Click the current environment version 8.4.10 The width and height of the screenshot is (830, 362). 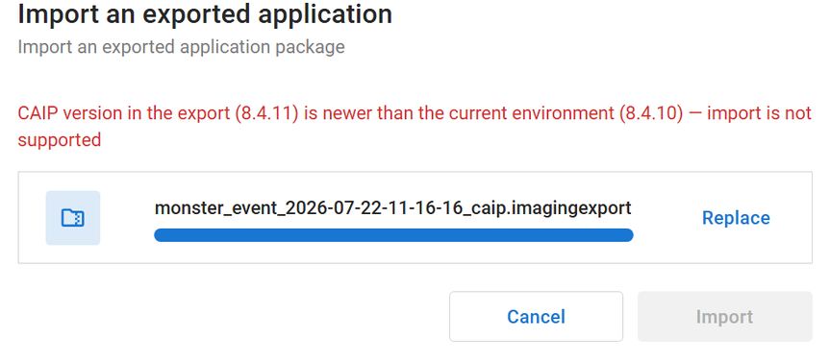651,114
